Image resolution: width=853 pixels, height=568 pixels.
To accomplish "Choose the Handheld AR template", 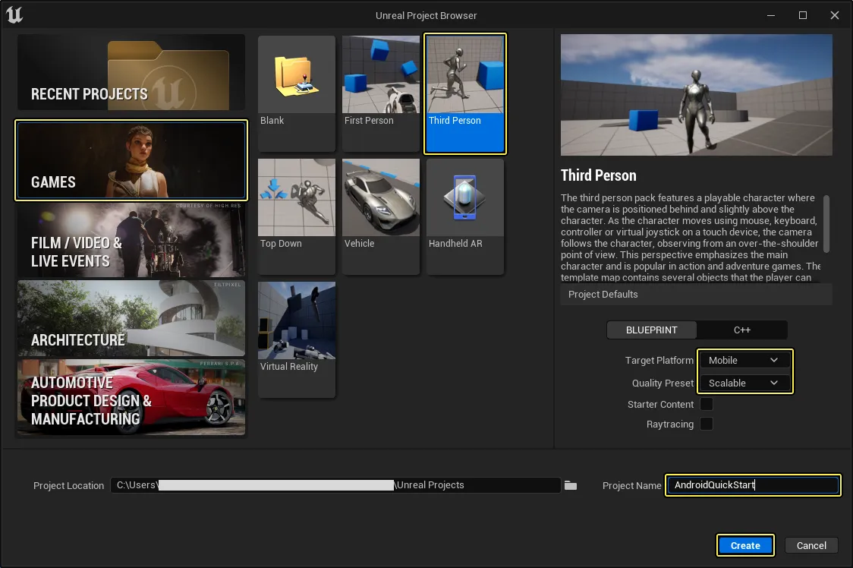I will (465, 216).
